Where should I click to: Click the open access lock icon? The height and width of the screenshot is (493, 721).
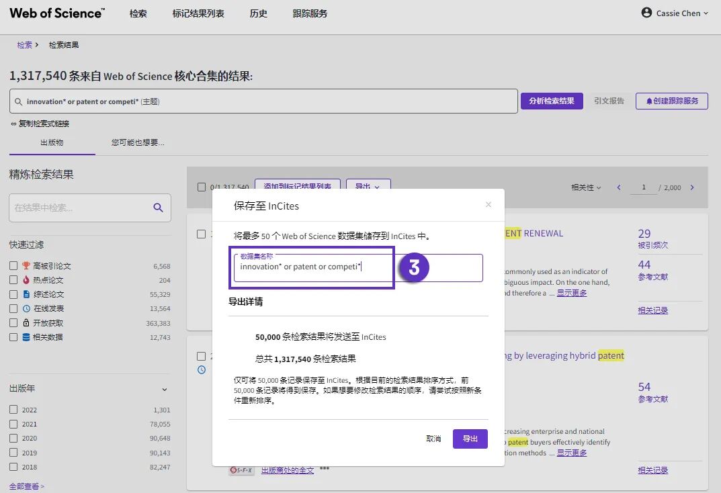(x=26, y=322)
